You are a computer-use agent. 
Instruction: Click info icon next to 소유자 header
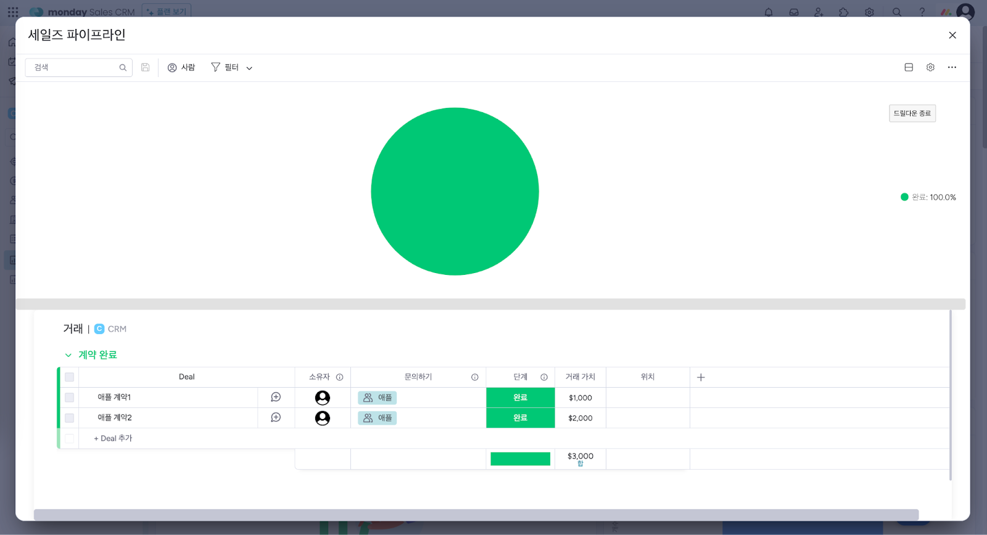coord(339,377)
